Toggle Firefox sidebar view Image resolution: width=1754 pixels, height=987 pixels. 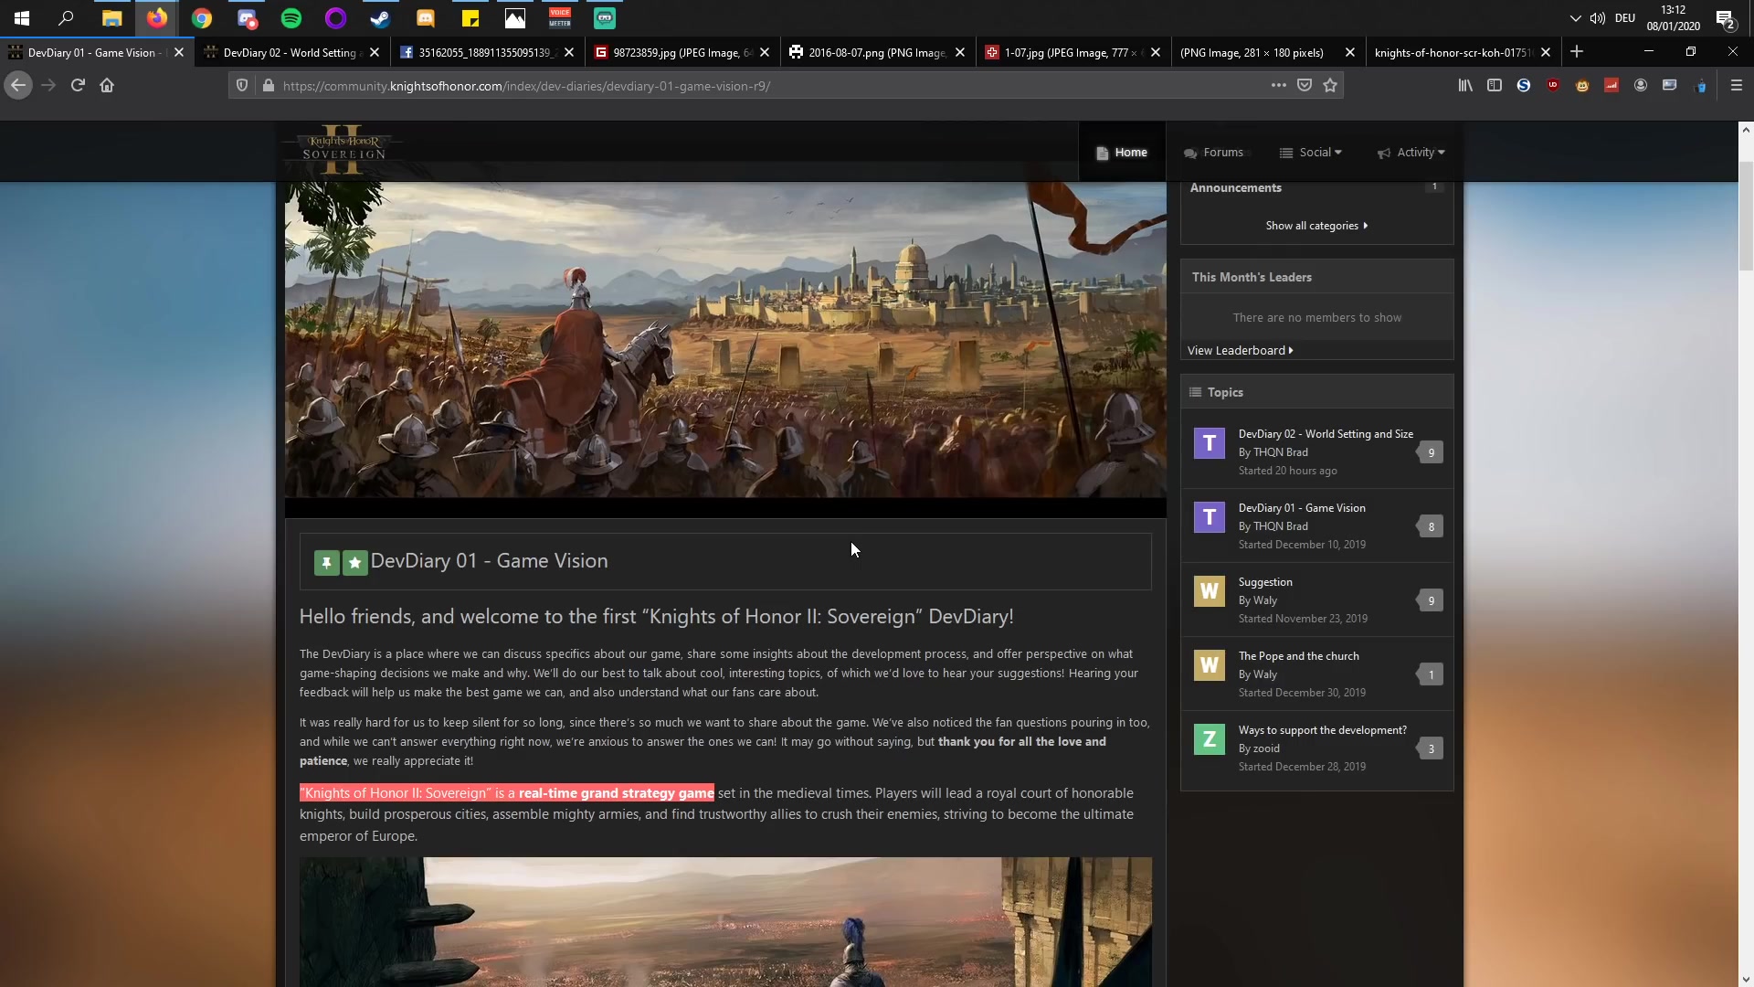[x=1495, y=85]
